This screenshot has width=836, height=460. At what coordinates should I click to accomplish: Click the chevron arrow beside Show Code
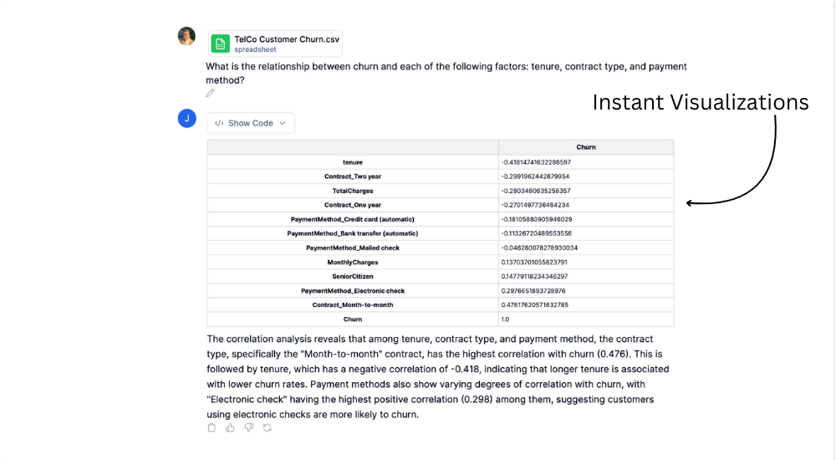(x=283, y=123)
